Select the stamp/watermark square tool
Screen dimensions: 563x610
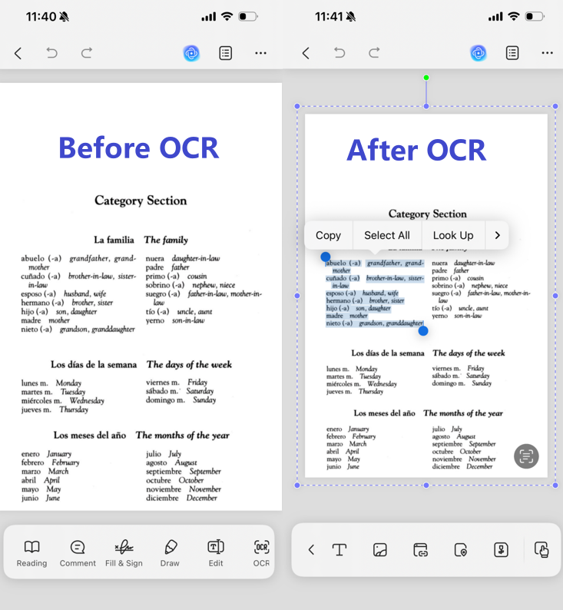[x=502, y=550]
